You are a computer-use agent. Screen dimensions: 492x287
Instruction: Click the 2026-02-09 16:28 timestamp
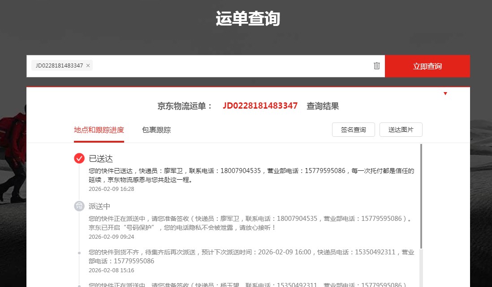point(111,189)
